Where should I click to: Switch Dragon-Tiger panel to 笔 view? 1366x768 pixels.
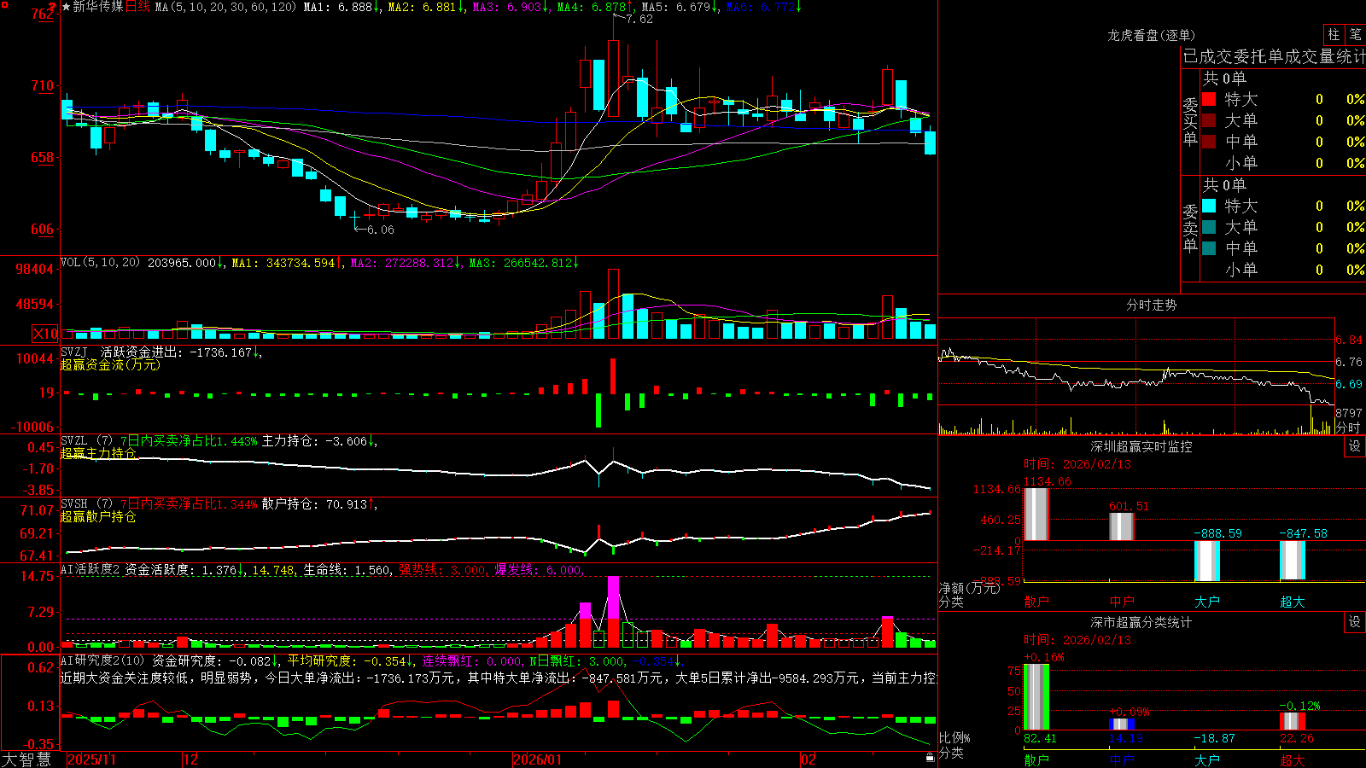coord(1355,35)
